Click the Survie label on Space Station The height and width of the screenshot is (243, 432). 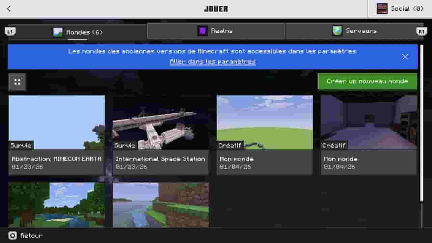tap(125, 145)
